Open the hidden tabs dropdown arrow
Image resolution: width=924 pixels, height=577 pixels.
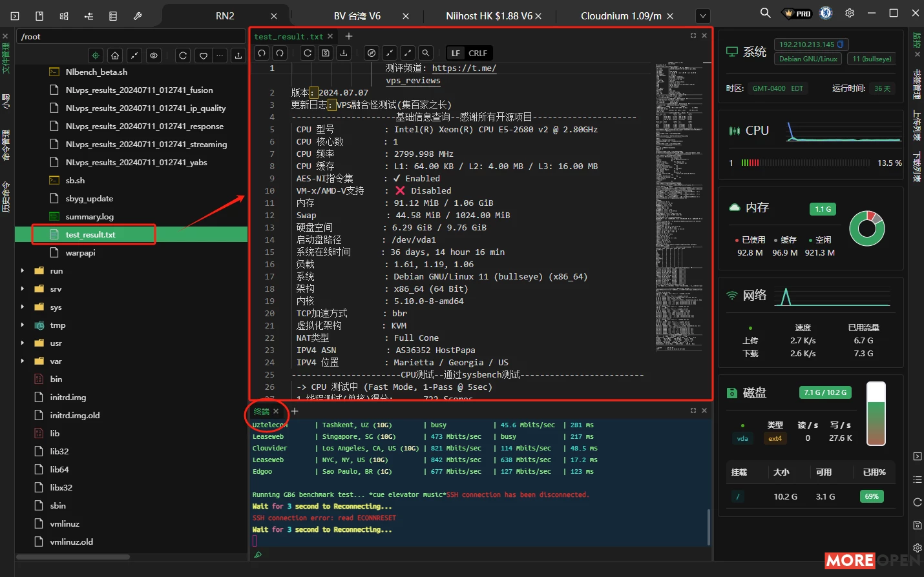(704, 15)
